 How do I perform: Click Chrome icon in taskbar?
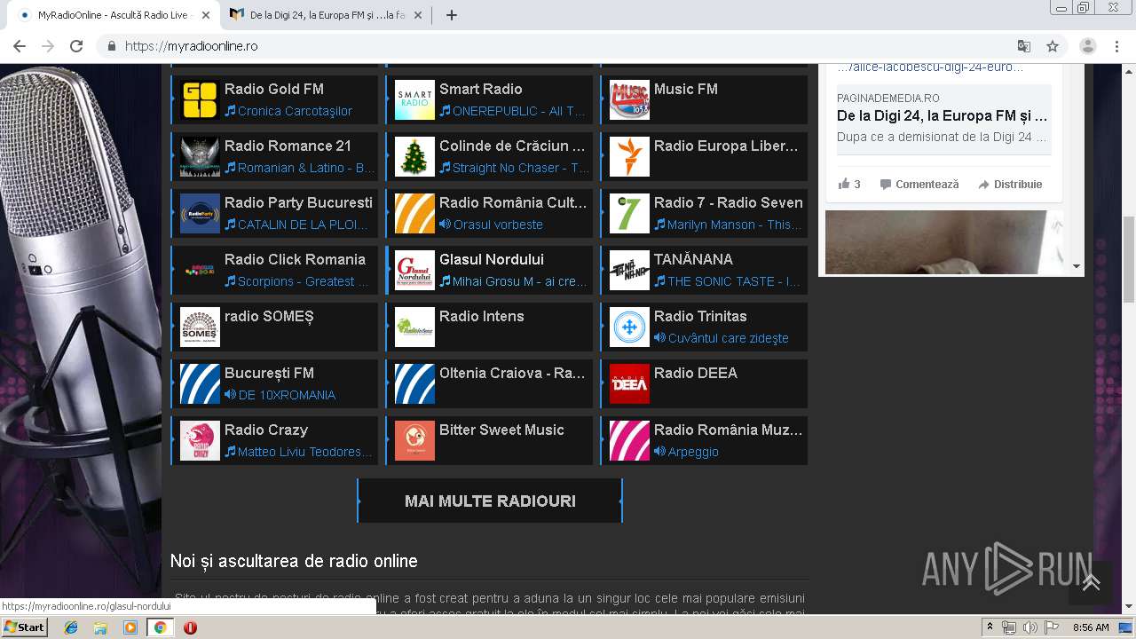pyautogui.click(x=160, y=627)
